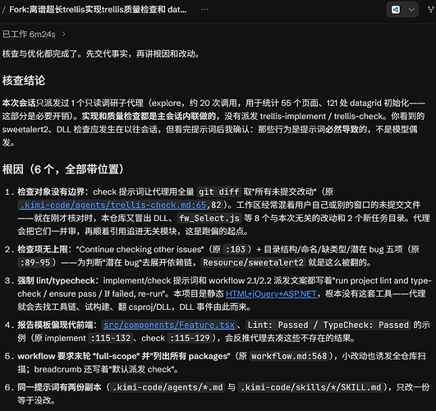
Task: Click the 核查结论 heading
Action: point(24,81)
